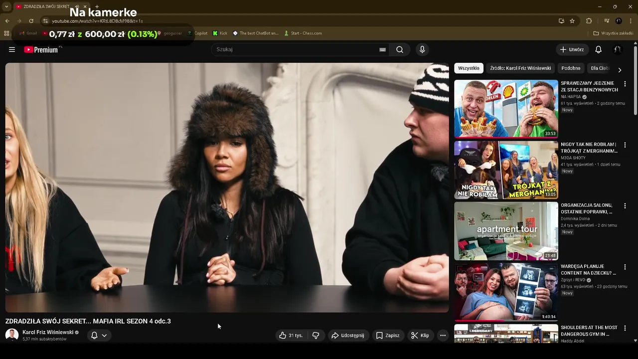Viewport: 638px width, 359px height.
Task: Select the Podobne filter chip
Action: (571, 68)
